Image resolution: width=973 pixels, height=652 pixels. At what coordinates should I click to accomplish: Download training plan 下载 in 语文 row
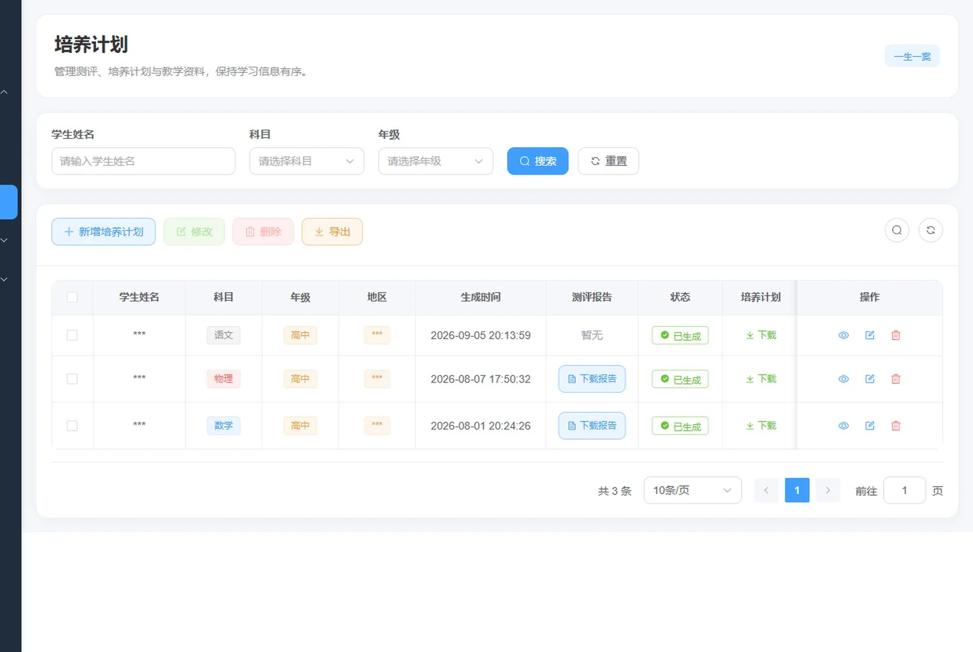click(761, 335)
